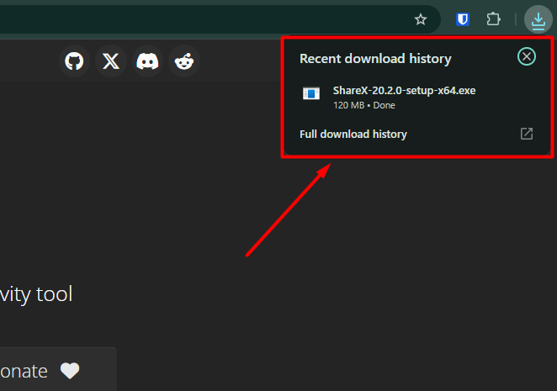This screenshot has width=557, height=391.
Task: Open the Reddit community icon
Action: [x=184, y=61]
